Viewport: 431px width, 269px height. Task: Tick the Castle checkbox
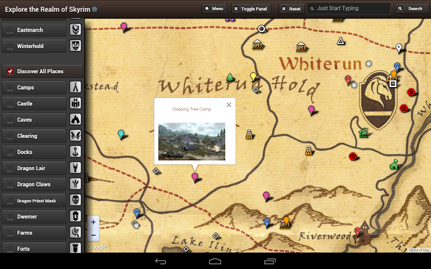tap(10, 104)
